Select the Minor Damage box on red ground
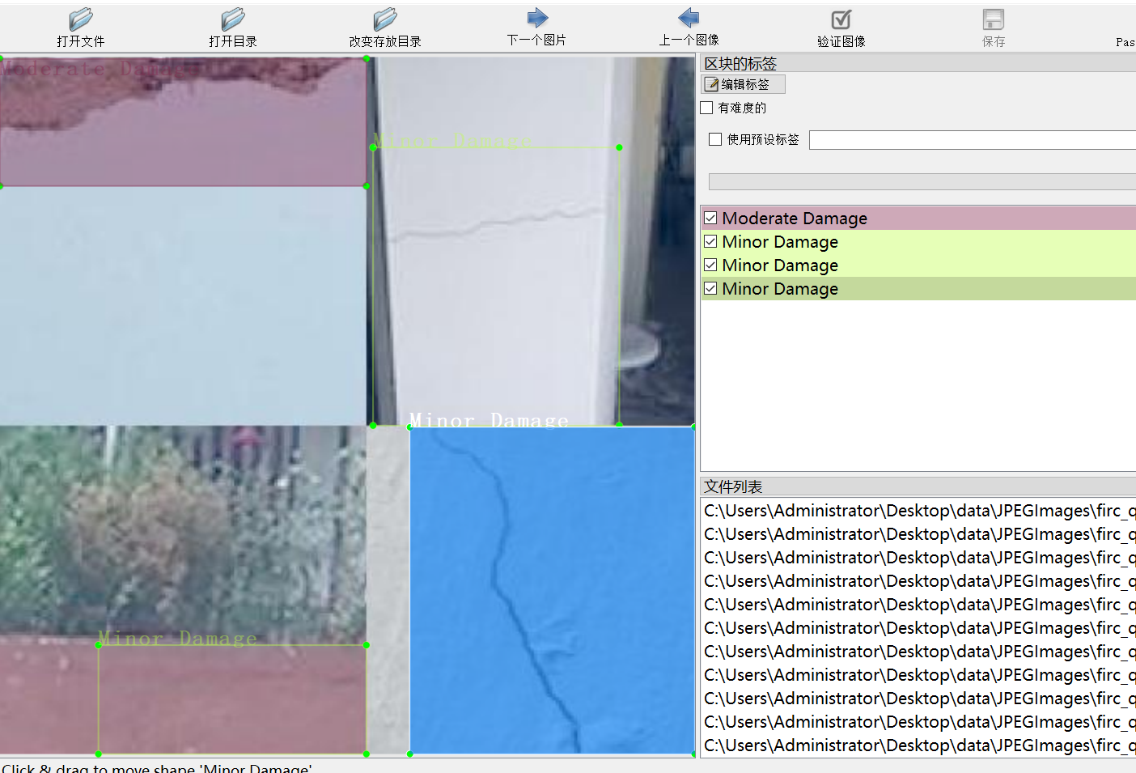This screenshot has width=1136, height=773. pos(232,699)
